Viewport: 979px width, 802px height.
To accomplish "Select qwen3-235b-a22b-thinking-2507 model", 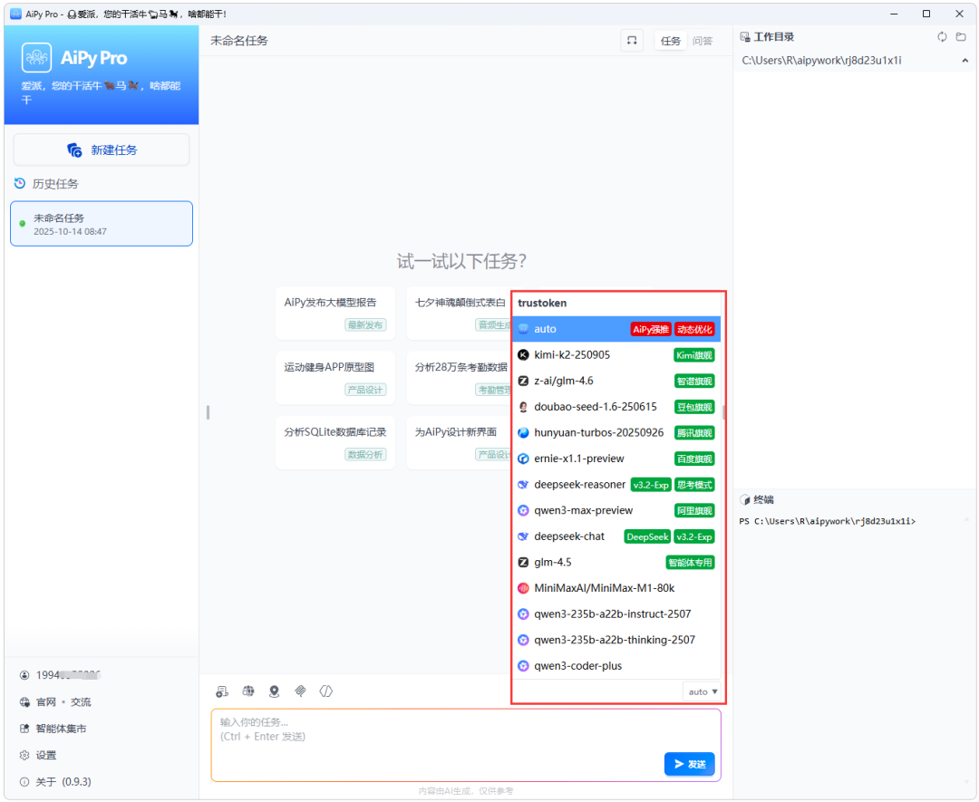I will (x=616, y=640).
